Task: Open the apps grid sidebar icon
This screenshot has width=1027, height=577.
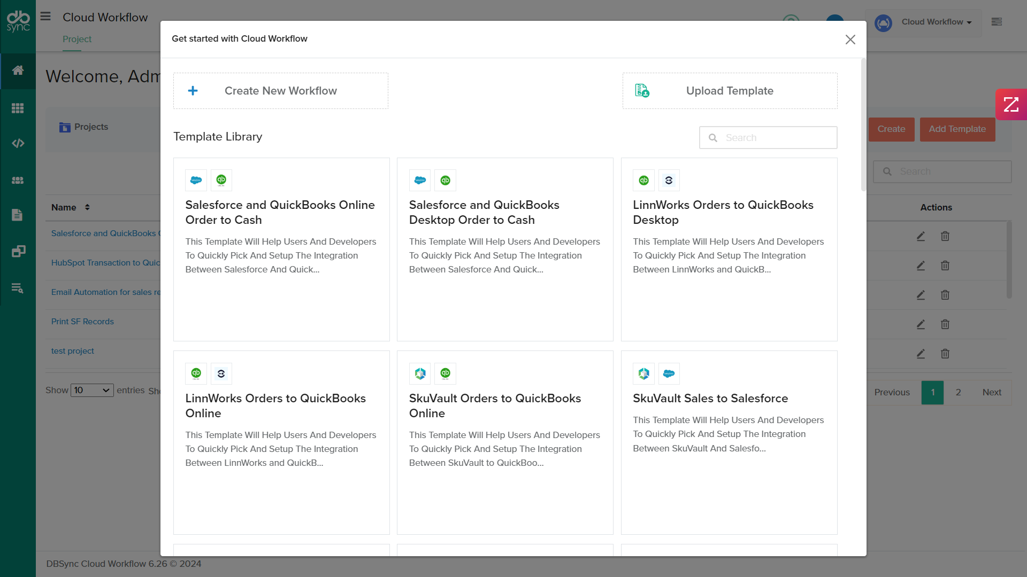Action: (x=18, y=108)
